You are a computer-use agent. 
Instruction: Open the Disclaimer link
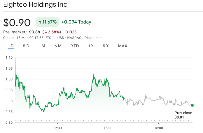(93, 38)
